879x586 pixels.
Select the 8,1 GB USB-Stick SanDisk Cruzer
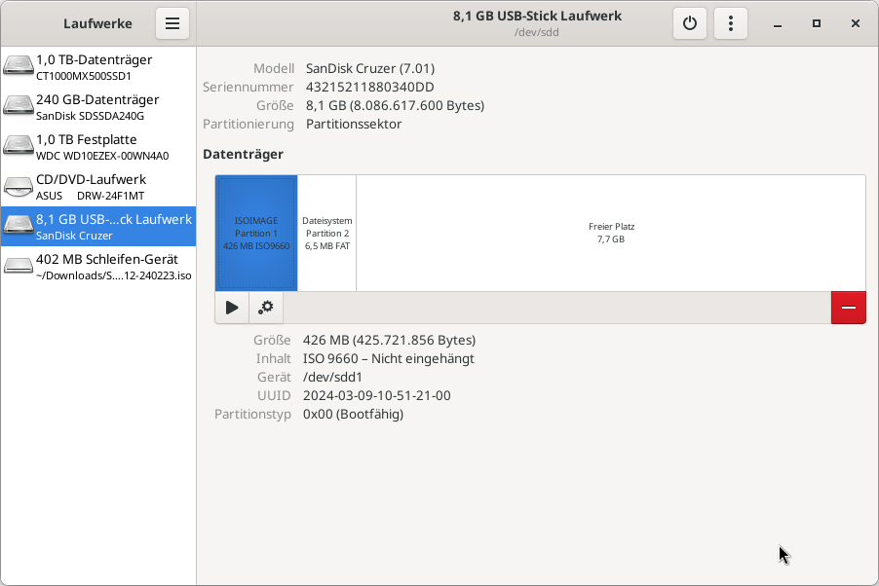pos(98,227)
